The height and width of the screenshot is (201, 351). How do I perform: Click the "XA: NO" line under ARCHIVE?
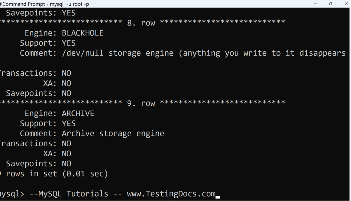pos(57,154)
